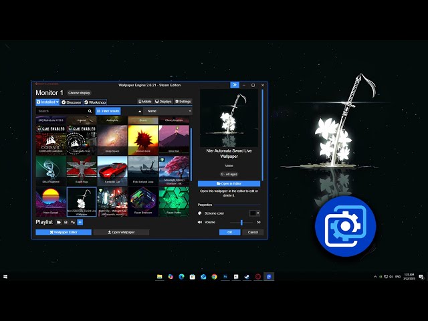
Task: Select the Eagle Flag wallpaper thumbnail
Action: [82, 171]
